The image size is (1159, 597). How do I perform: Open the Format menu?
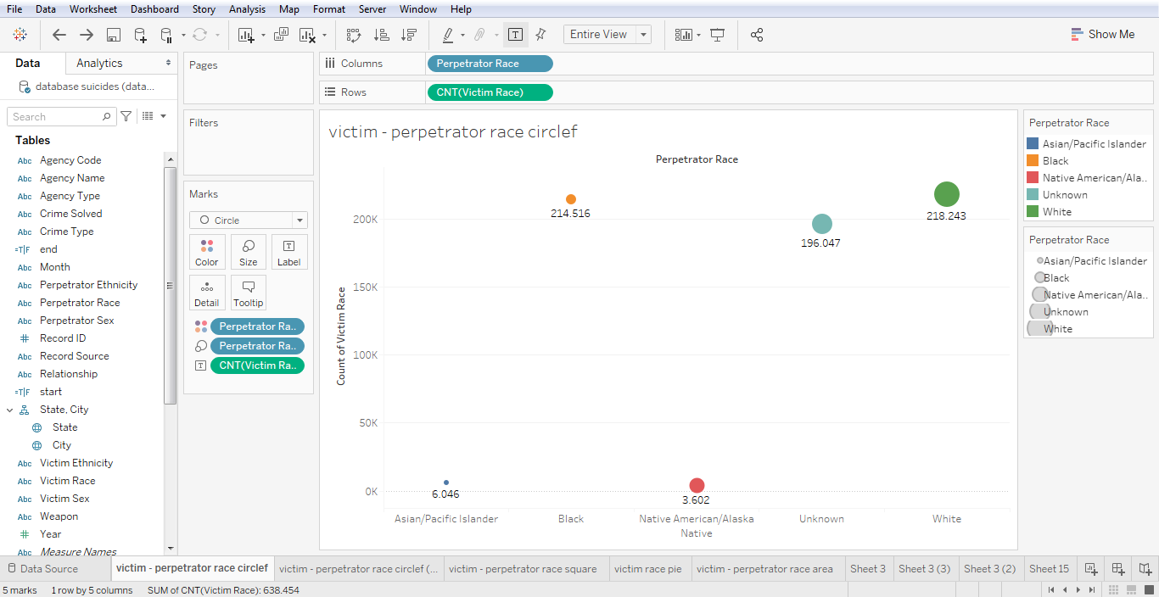coord(329,9)
